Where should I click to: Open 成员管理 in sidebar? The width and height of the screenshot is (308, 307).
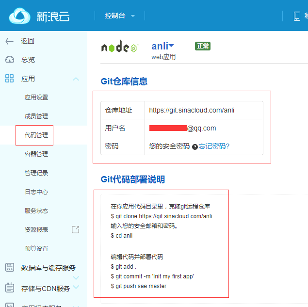click(36, 116)
